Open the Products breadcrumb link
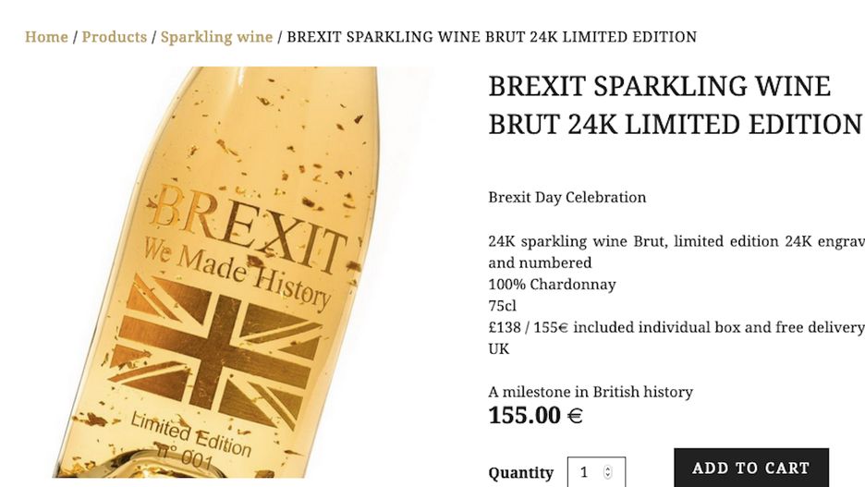This screenshot has height=487, width=865. pos(114,37)
